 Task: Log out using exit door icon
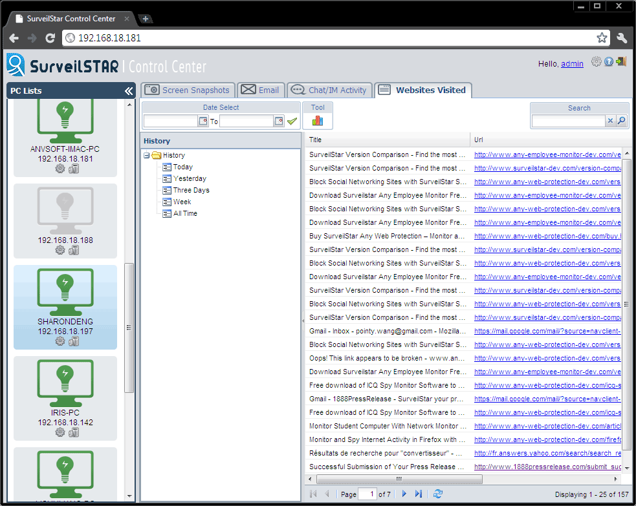(x=621, y=61)
